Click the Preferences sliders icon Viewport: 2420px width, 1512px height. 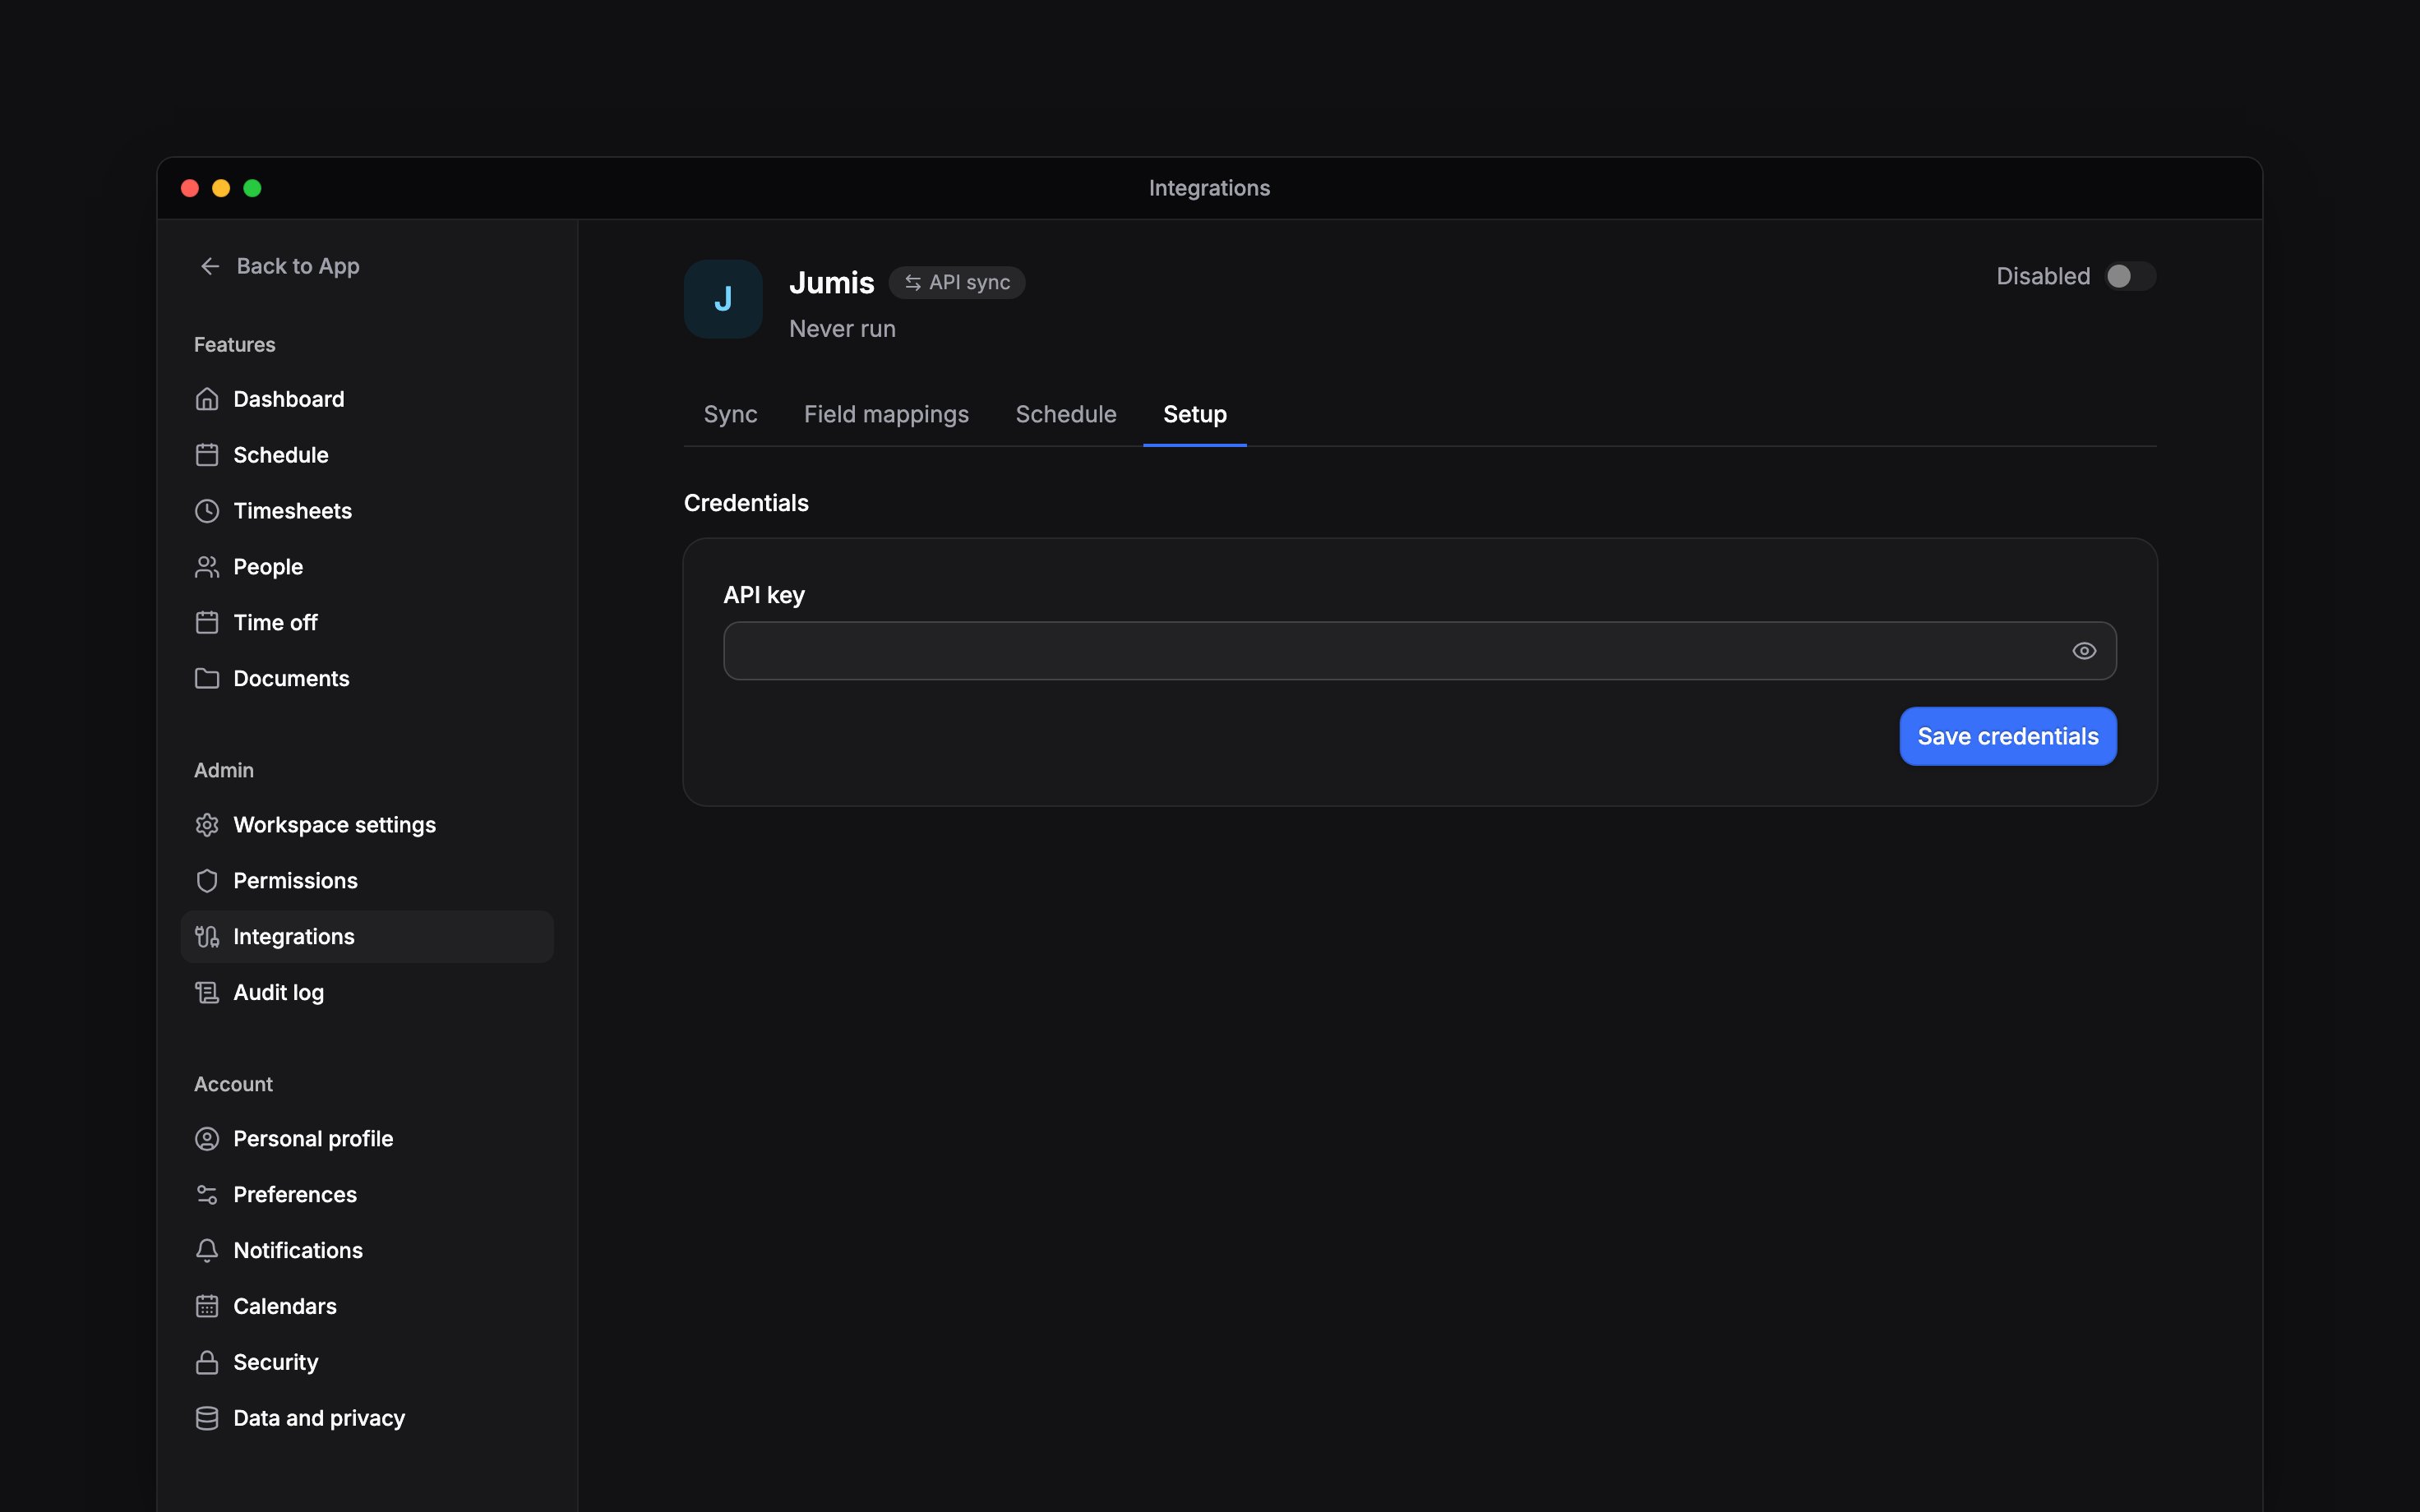pyautogui.click(x=207, y=1195)
